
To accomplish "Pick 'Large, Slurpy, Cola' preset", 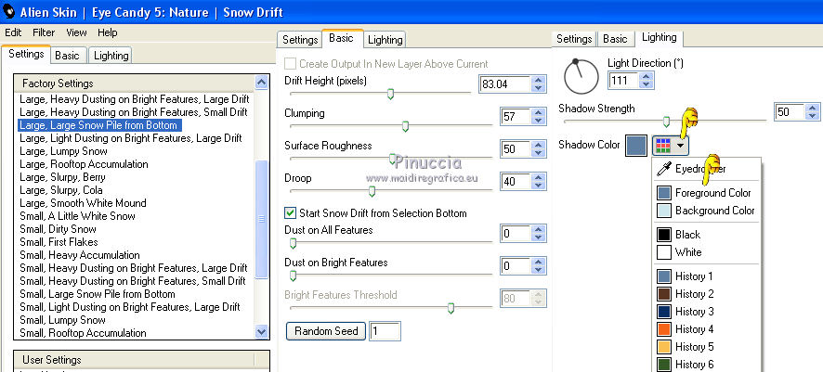I will point(61,190).
